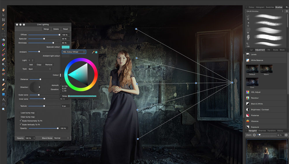This screenshot has height=164, width=289.
Task: Open the Brushes panel options menu
Action: coord(287,7)
